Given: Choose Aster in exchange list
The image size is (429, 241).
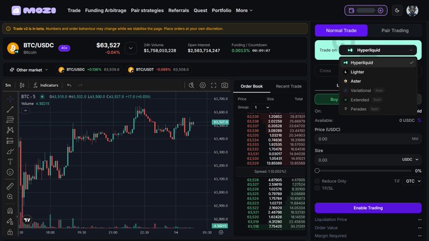Looking at the screenshot, I should click(x=378, y=81).
